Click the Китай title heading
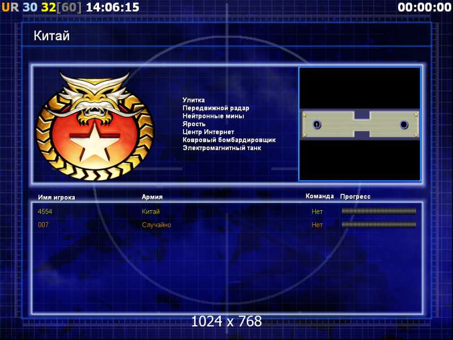 [x=52, y=36]
